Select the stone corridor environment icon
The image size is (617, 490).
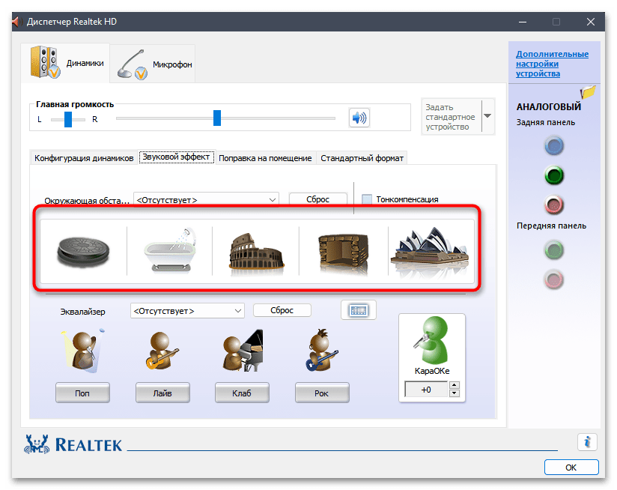(343, 253)
